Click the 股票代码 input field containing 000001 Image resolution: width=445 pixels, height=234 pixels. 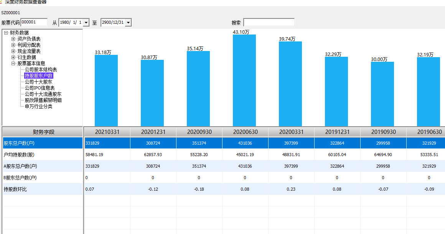[34, 22]
